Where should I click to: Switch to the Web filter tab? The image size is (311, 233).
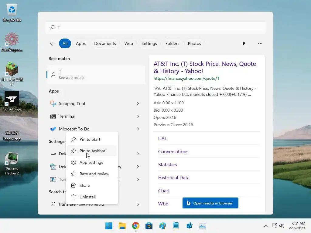[x=128, y=43]
